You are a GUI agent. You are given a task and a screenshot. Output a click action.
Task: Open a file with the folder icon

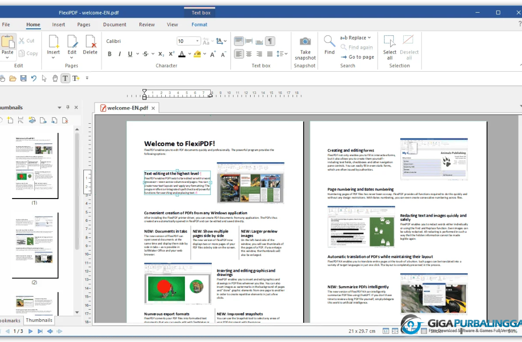(x=13, y=78)
